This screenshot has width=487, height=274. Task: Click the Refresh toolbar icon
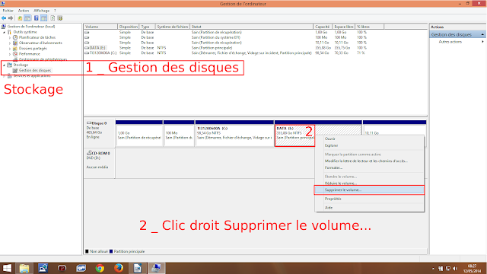53,18
